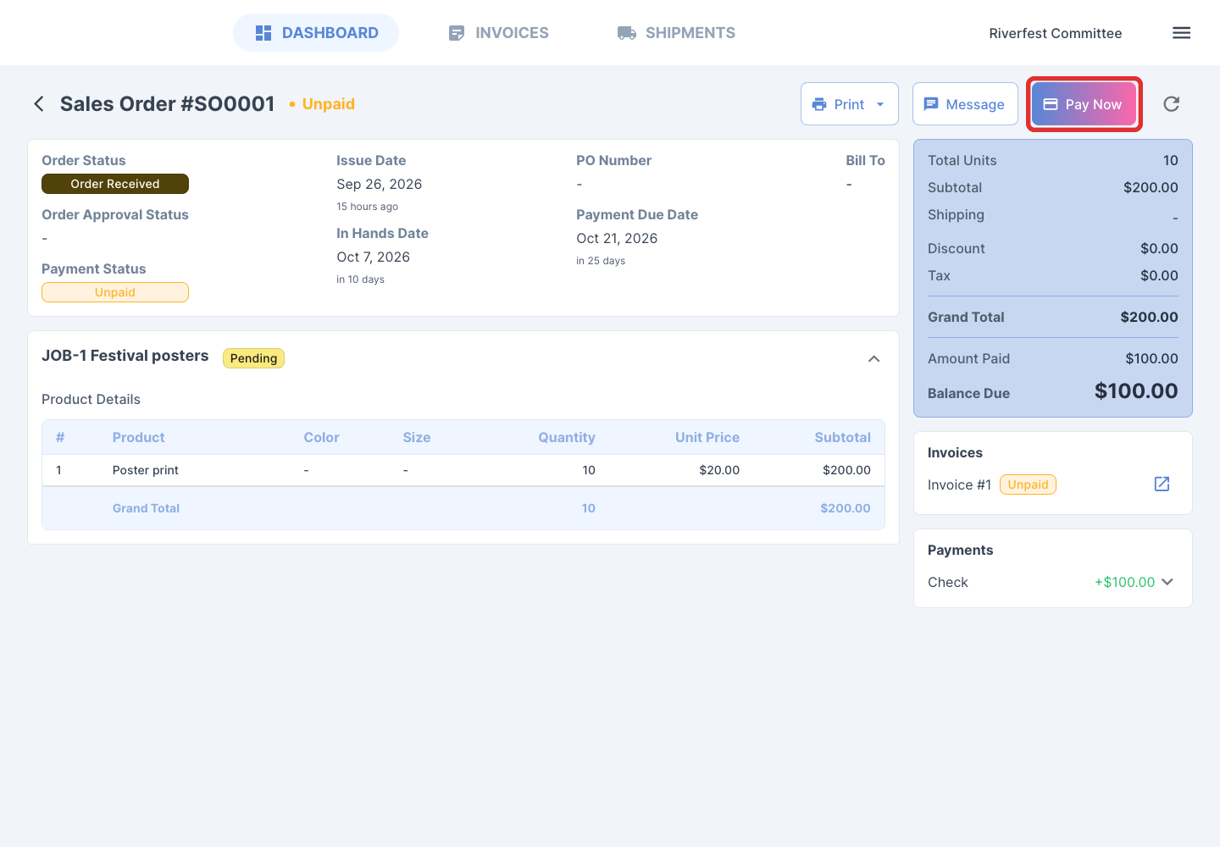Click the Sales Order #SO0001 title
The height and width of the screenshot is (847, 1220).
(x=167, y=104)
